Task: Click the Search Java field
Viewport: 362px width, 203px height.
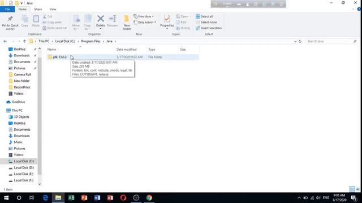Action: point(331,41)
